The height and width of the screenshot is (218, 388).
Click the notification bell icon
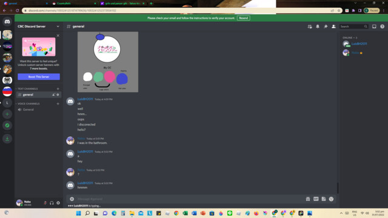318,27
